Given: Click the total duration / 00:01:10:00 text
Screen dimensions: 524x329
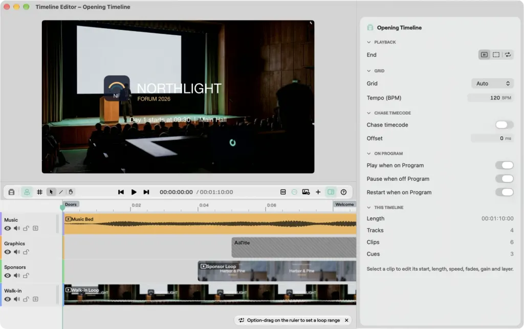Looking at the screenshot, I should 214,192.
